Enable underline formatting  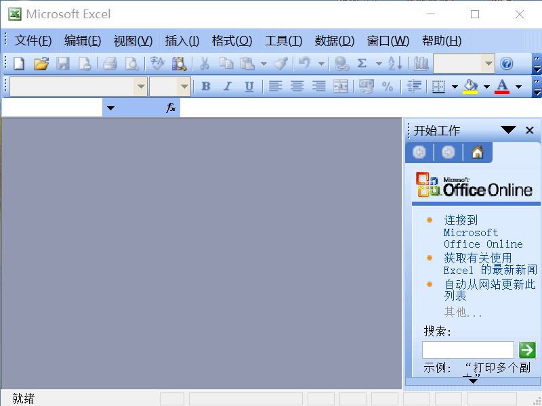click(x=249, y=87)
